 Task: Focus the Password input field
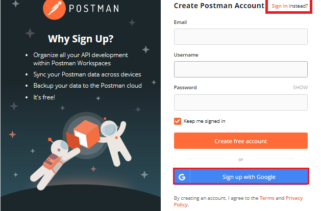click(240, 102)
